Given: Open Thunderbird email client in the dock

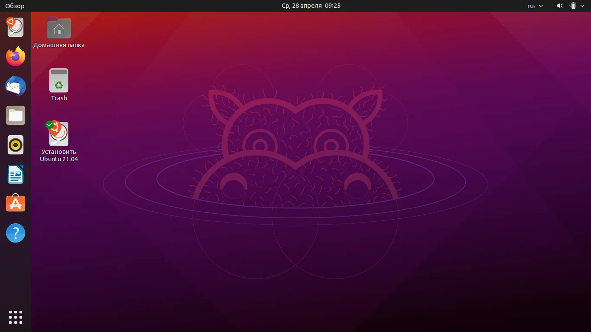Looking at the screenshot, I should click(16, 86).
